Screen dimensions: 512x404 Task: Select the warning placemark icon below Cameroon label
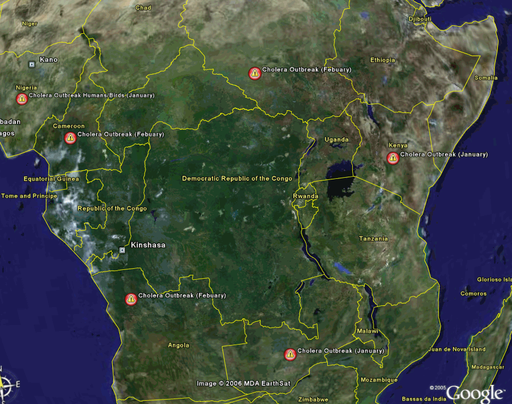pyautogui.click(x=70, y=138)
